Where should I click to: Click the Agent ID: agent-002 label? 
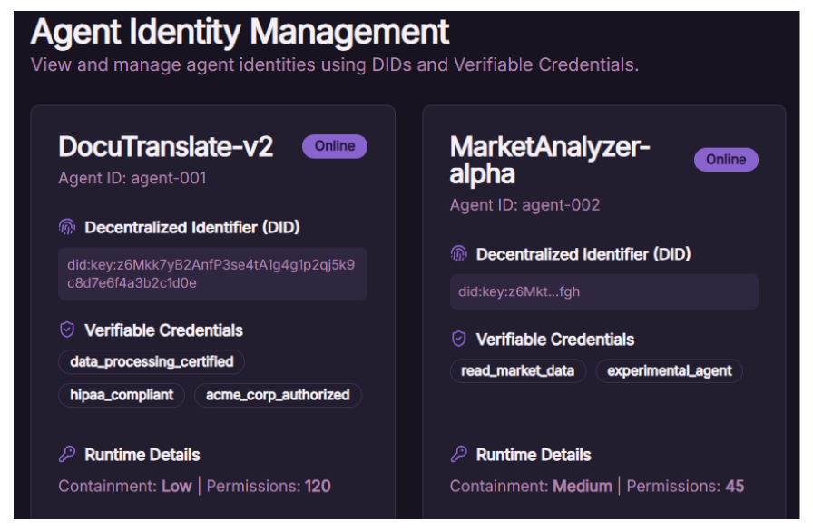pos(524,205)
